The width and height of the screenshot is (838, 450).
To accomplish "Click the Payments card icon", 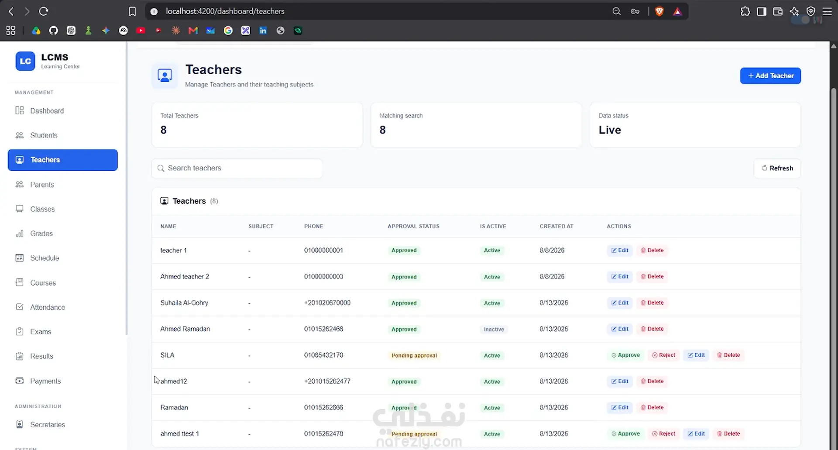I will (x=20, y=381).
